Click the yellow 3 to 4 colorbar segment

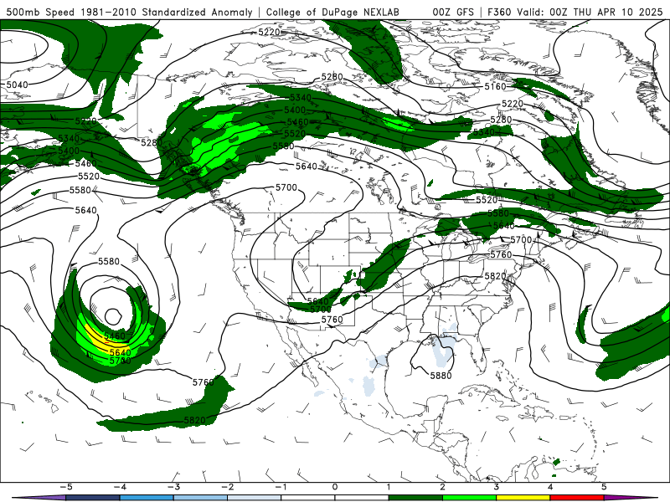[x=523, y=498]
